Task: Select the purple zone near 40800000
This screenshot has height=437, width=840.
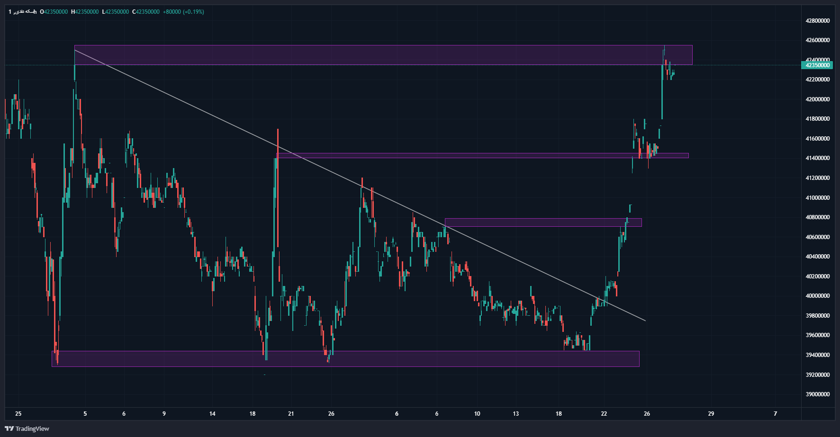Action: point(540,223)
